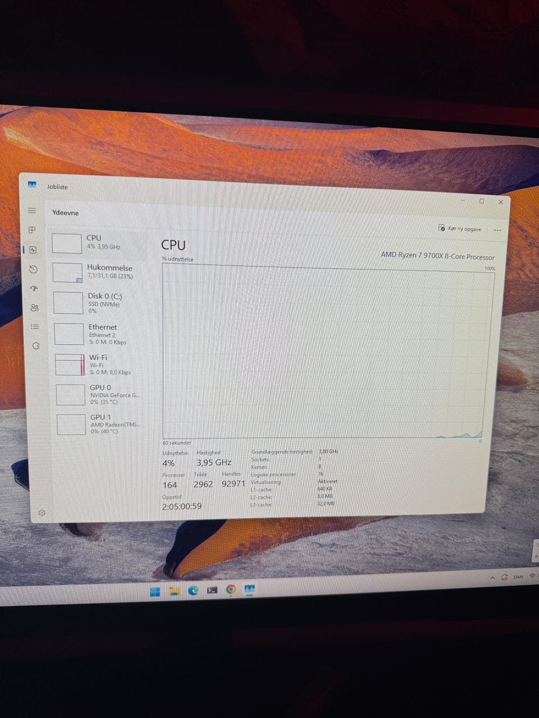Viewport: 539px width, 718px height.
Task: Open the hamburger navigation menu in Jobliste
Action: [x=32, y=211]
